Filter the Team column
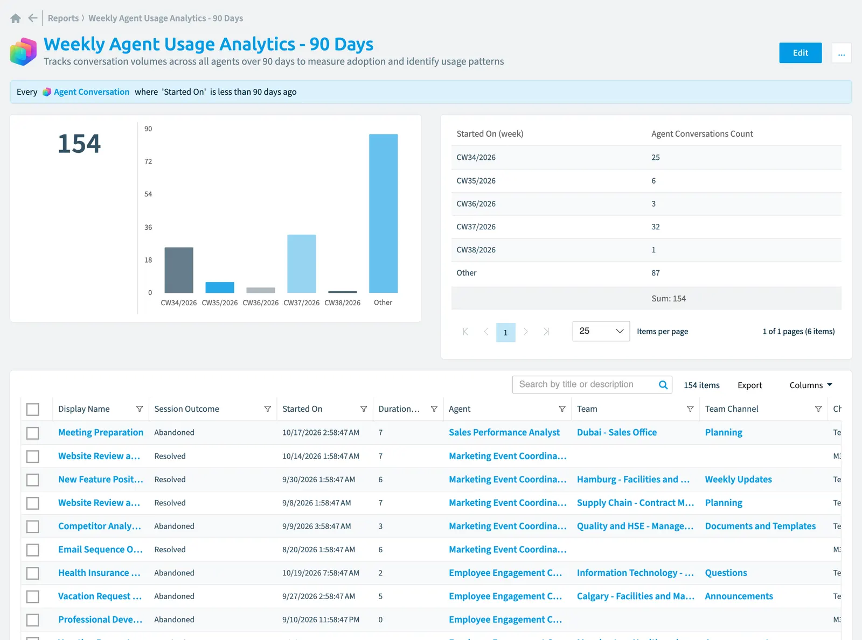862x640 pixels. 690,409
